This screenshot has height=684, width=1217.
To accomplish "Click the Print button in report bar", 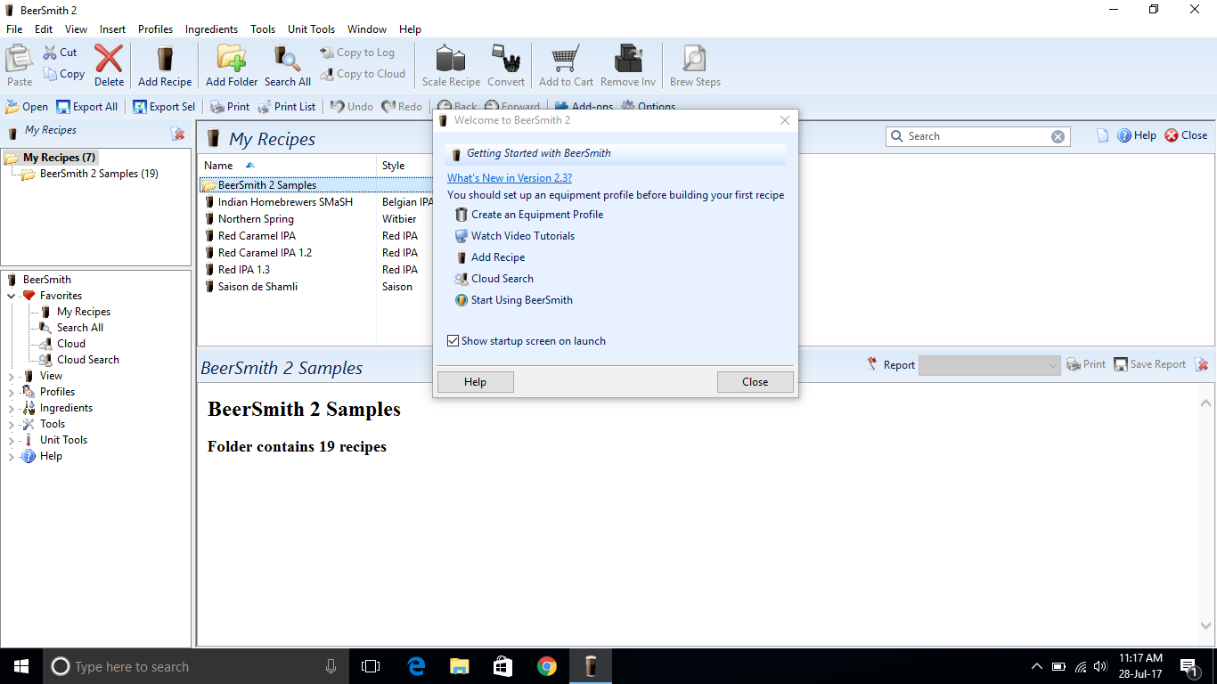I will 1086,364.
